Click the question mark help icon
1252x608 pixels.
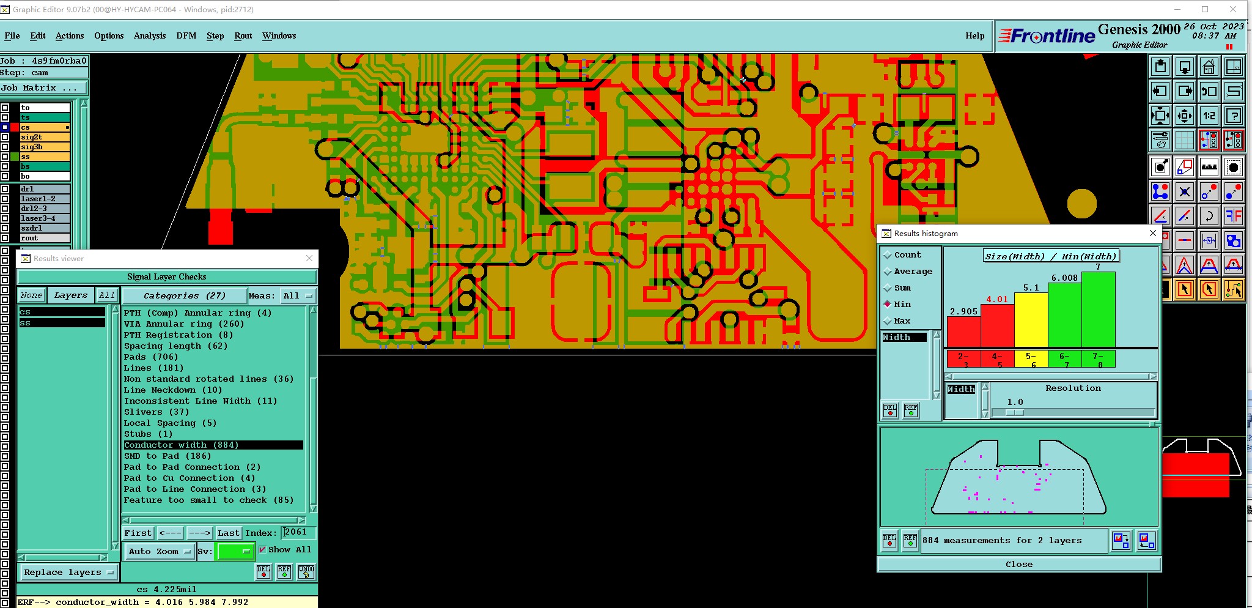(x=1233, y=116)
